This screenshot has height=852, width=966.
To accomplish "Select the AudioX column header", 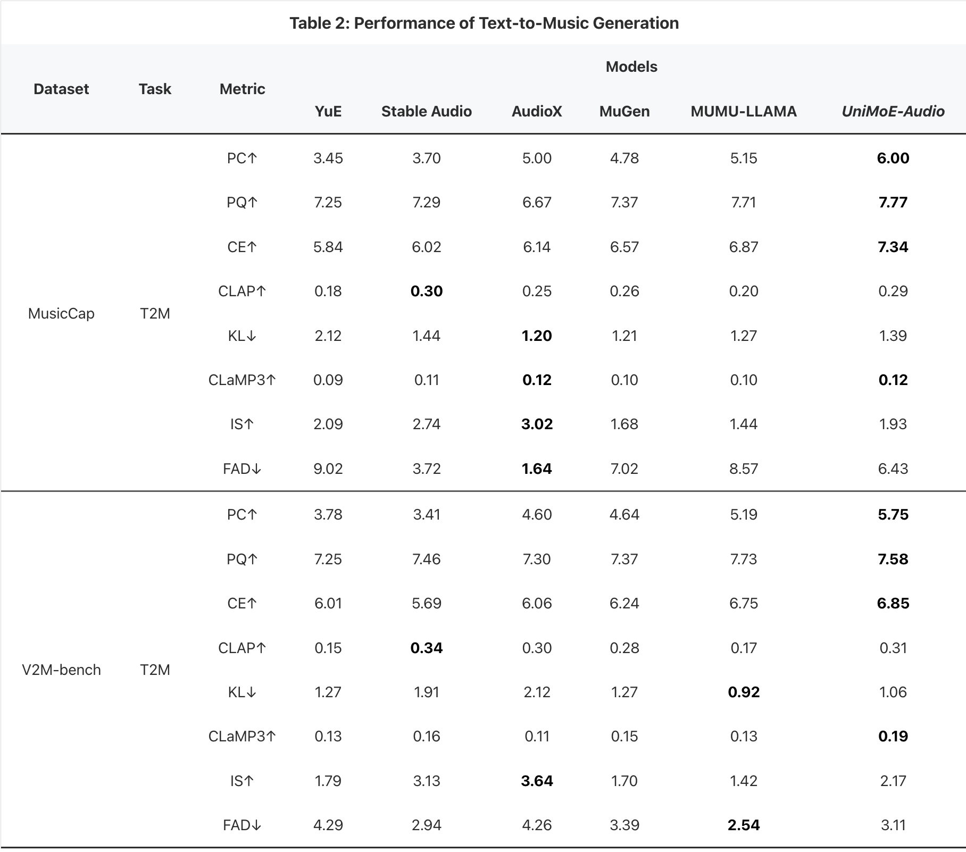I will [537, 111].
